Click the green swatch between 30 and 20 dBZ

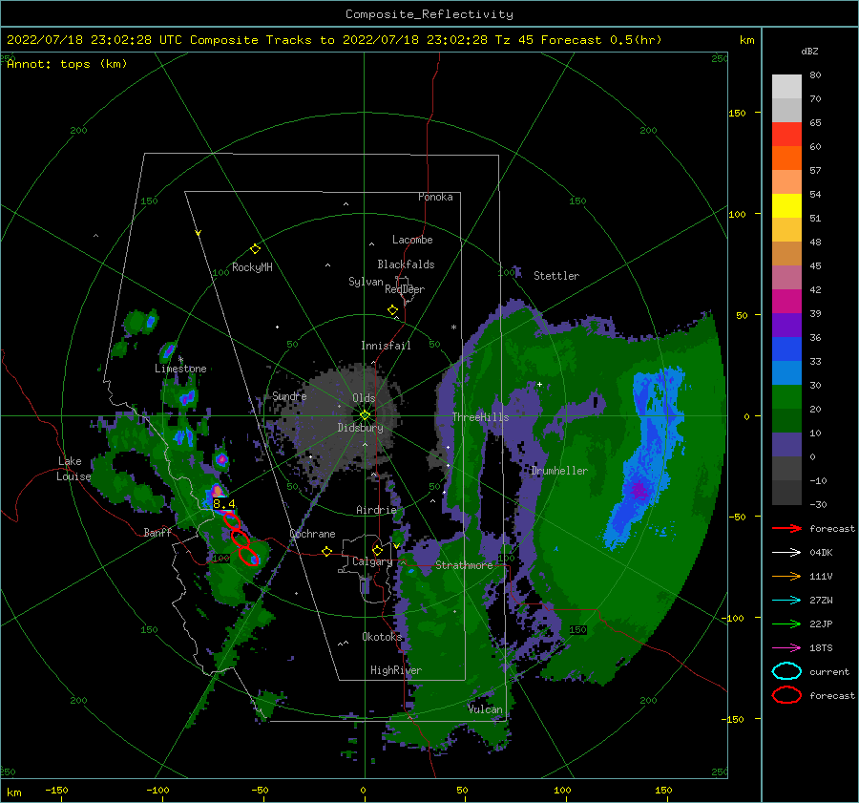pos(786,397)
